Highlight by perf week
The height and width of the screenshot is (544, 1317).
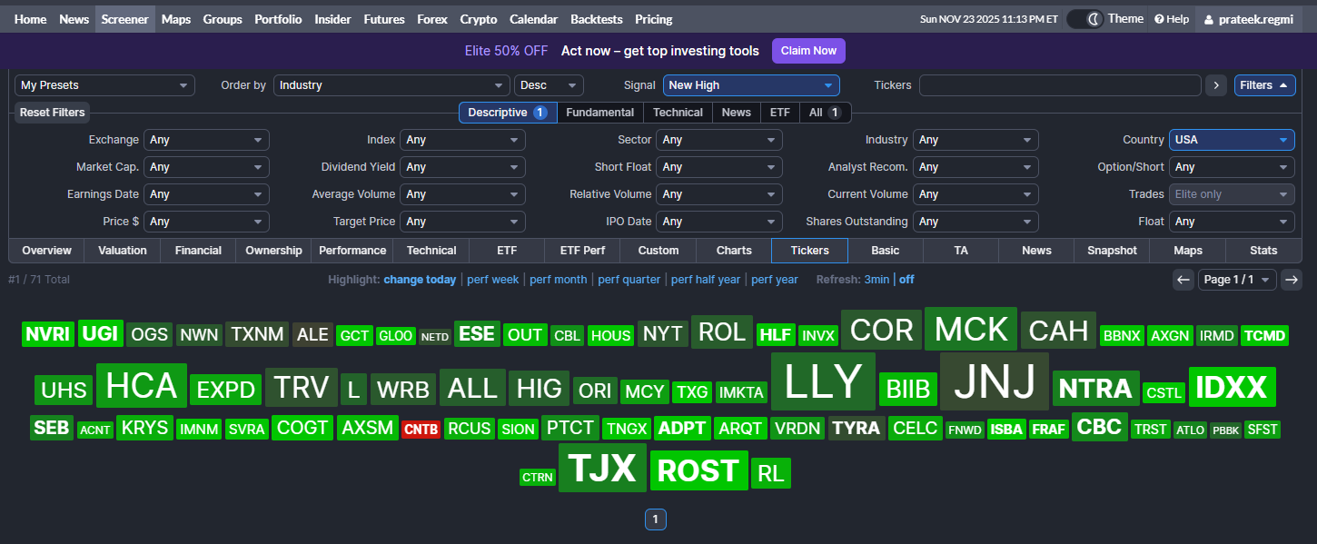pyautogui.click(x=493, y=280)
